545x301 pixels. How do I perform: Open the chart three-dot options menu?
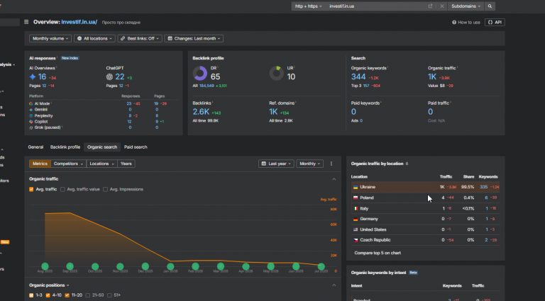pos(331,164)
